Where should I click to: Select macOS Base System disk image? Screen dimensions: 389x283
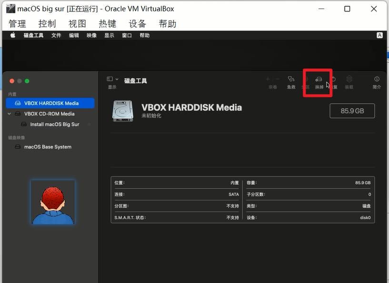48,147
